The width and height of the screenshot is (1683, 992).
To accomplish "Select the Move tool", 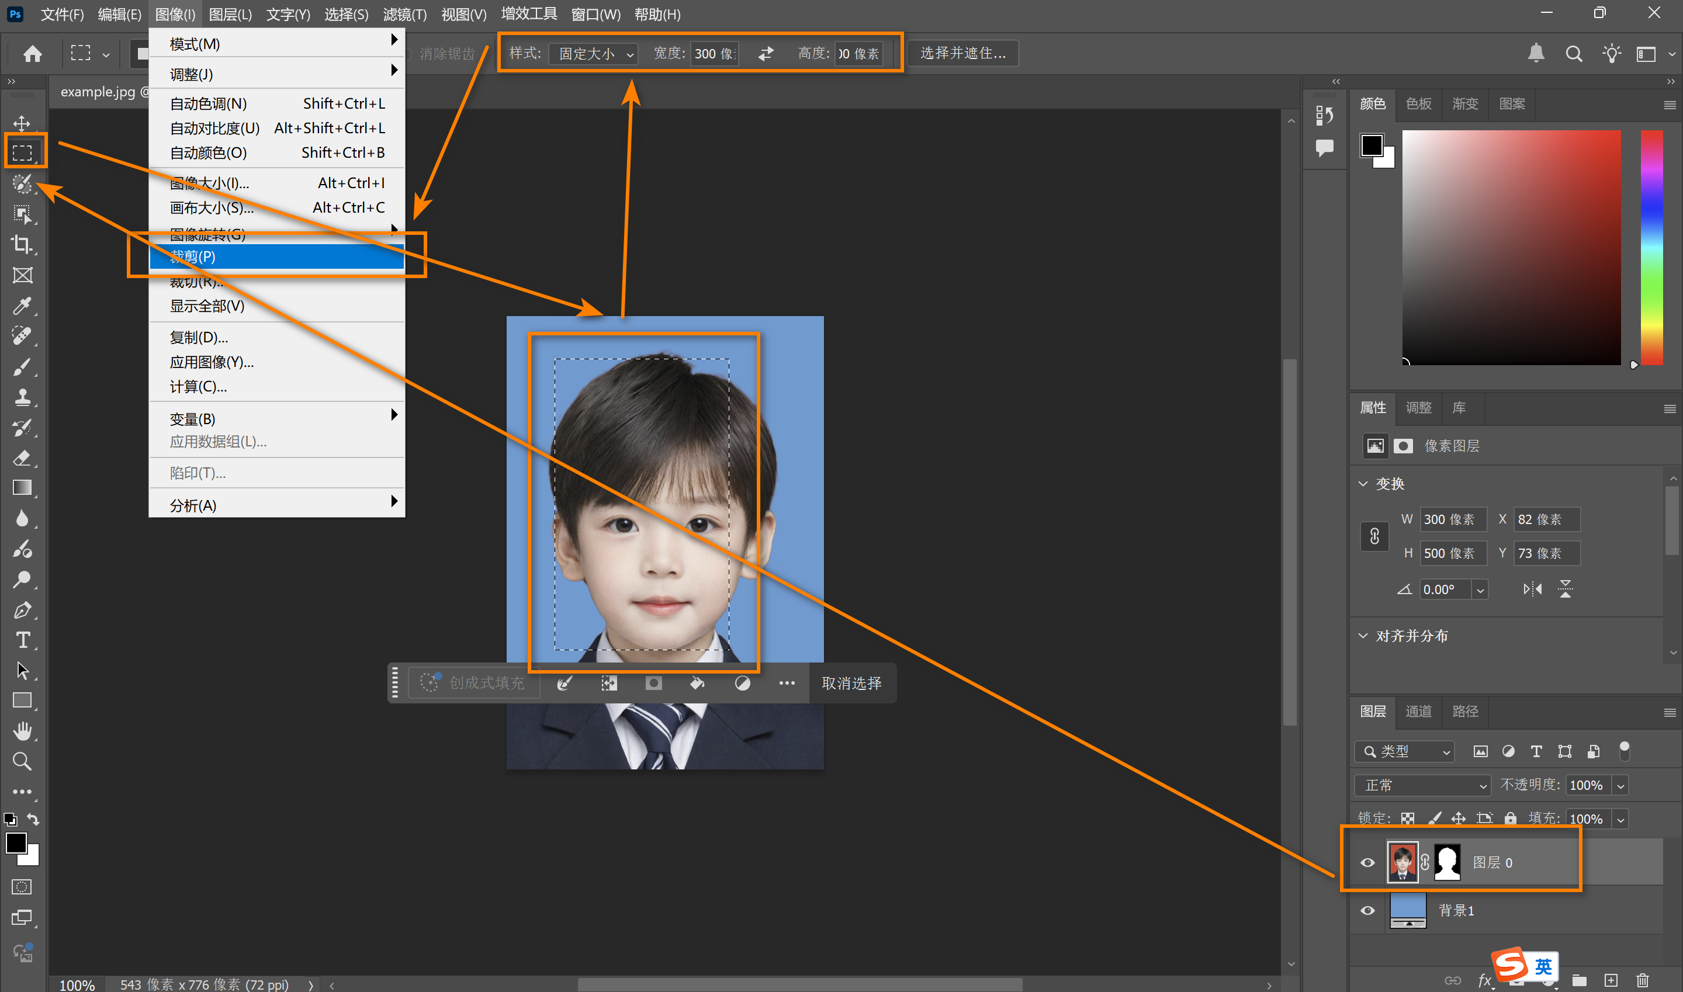I will 22,123.
